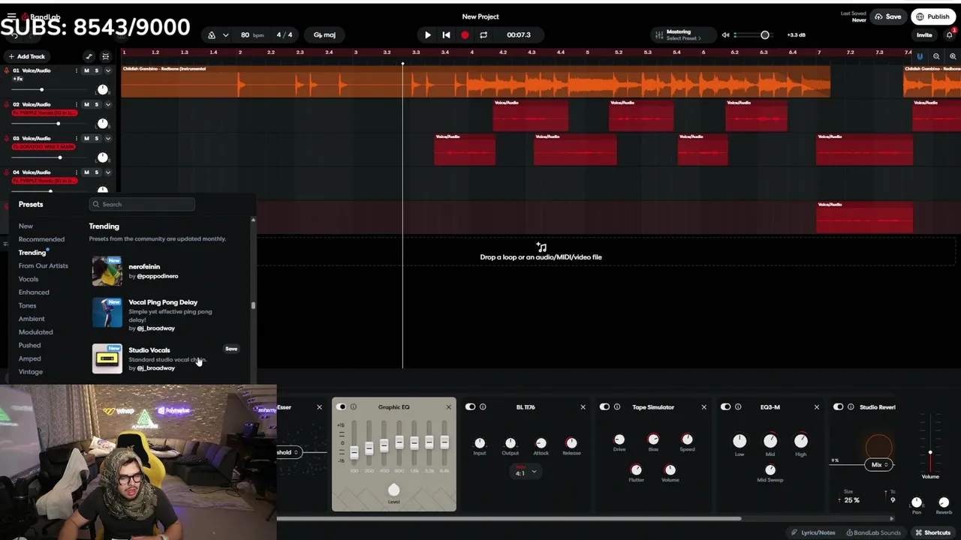Open the G♭ maj key selector
This screenshot has width=961, height=540.
tap(325, 34)
